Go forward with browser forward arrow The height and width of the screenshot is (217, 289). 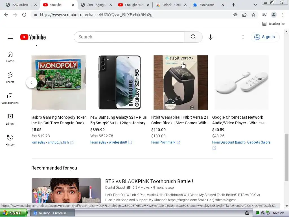click(x=15, y=15)
